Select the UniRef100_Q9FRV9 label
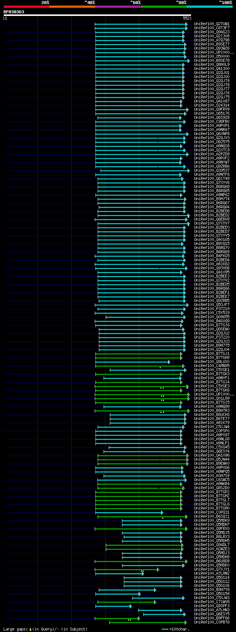 212,109
